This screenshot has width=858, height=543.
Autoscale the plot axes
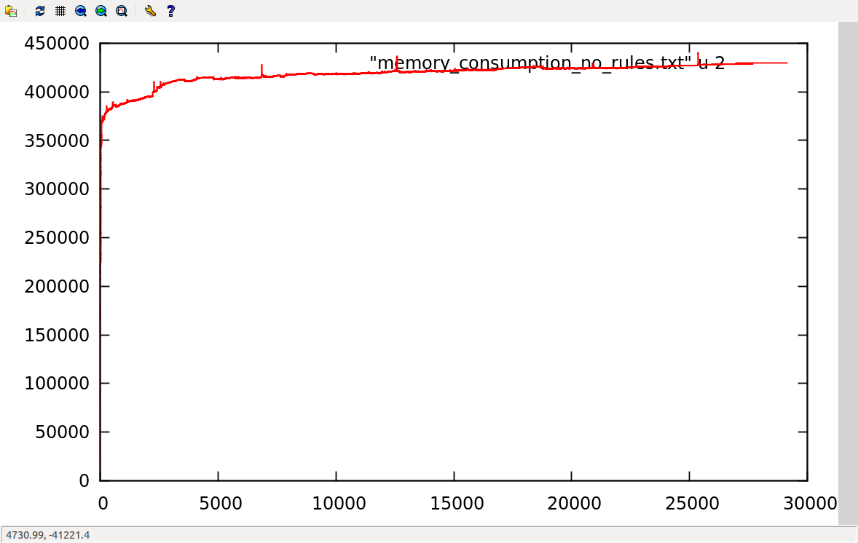122,11
